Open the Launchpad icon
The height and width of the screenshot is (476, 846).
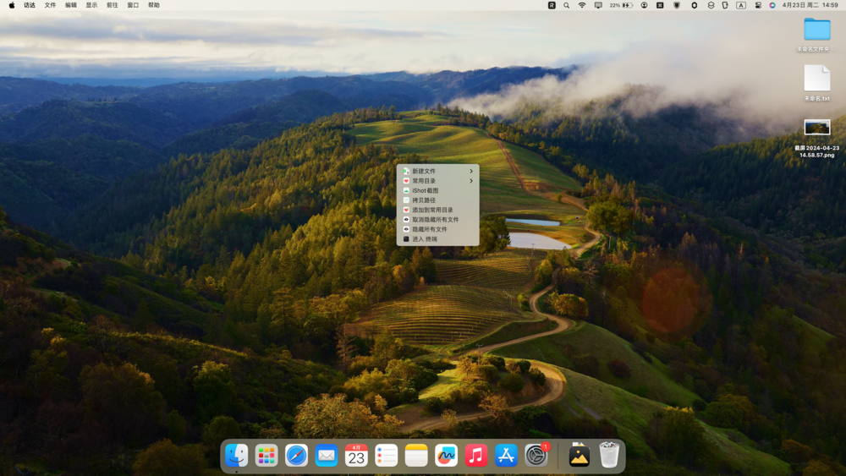click(266, 456)
